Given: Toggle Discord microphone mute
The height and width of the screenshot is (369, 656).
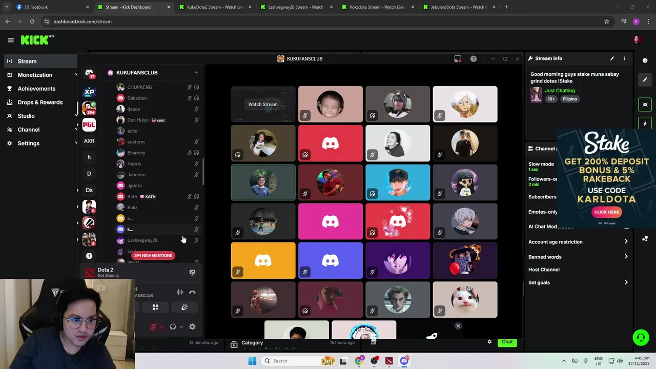Looking at the screenshot, I should click(153, 326).
